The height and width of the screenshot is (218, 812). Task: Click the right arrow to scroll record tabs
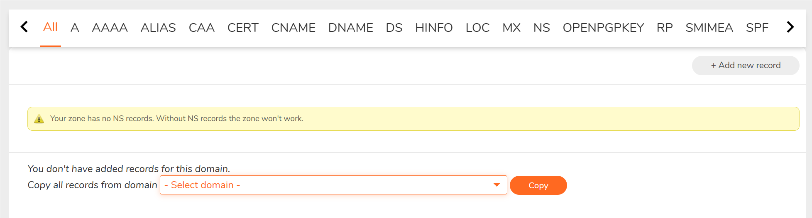pyautogui.click(x=790, y=27)
